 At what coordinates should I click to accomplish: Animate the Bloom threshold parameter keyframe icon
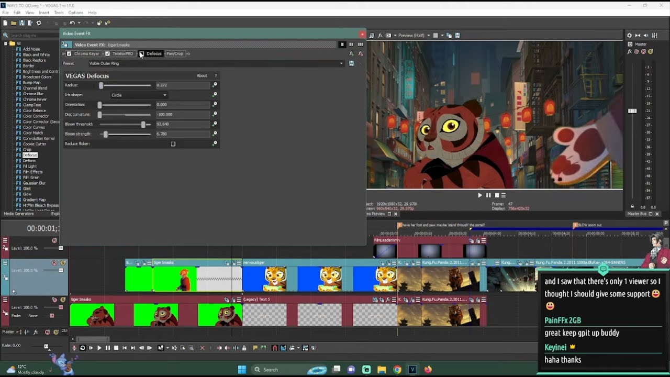tap(215, 124)
